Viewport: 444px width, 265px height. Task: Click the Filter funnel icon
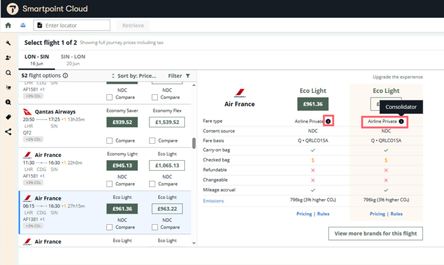[188, 76]
